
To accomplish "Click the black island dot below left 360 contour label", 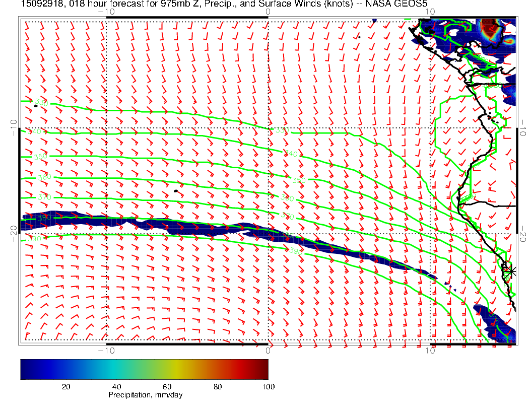I will 175,191.
